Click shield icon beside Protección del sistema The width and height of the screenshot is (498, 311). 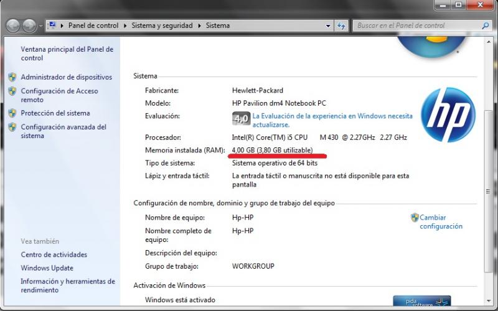[x=12, y=113]
